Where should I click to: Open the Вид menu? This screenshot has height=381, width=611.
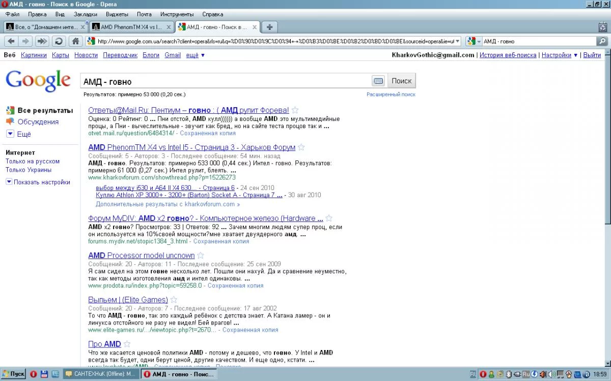[60, 14]
